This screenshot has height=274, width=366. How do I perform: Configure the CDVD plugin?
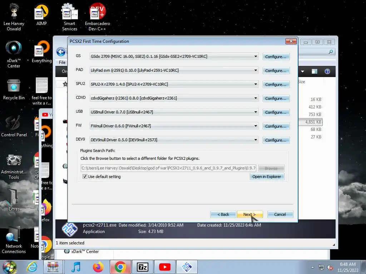click(x=276, y=98)
